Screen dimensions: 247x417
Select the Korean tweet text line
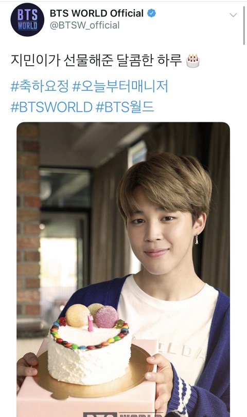[x=96, y=61]
